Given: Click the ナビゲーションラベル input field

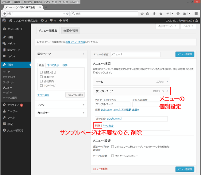Looking at the screenshot, I should point(113,104).
